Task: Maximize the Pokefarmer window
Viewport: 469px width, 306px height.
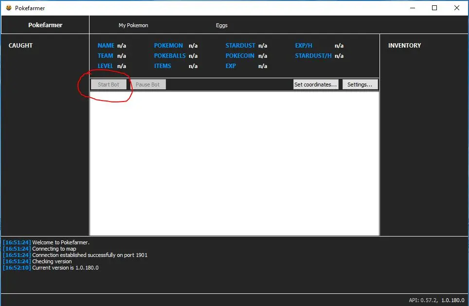Action: (434, 8)
